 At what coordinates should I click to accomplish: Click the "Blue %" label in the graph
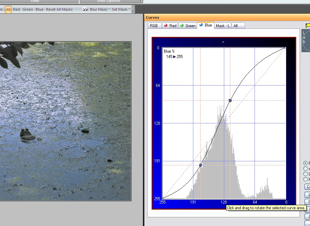[x=169, y=51]
